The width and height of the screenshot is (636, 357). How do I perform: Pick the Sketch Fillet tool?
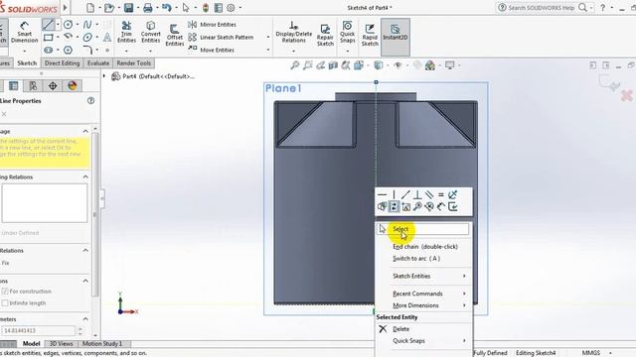click(x=87, y=51)
